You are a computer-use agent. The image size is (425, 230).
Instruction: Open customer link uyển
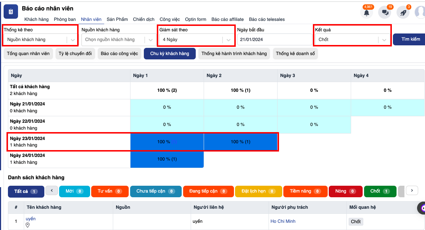pos(31,219)
